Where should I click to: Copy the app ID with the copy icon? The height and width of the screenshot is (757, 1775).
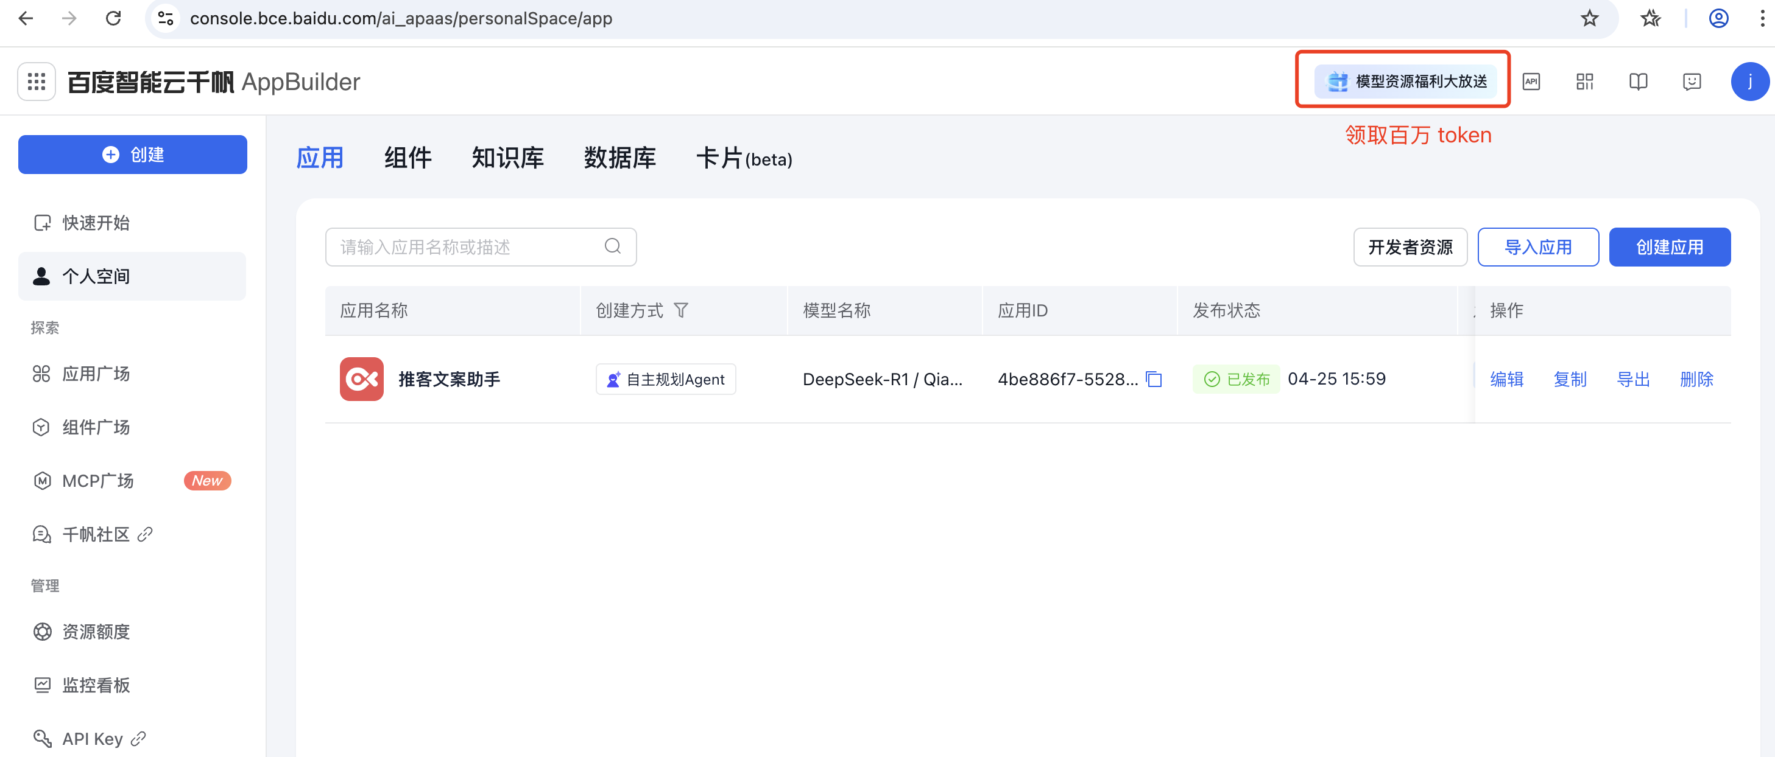coord(1154,379)
